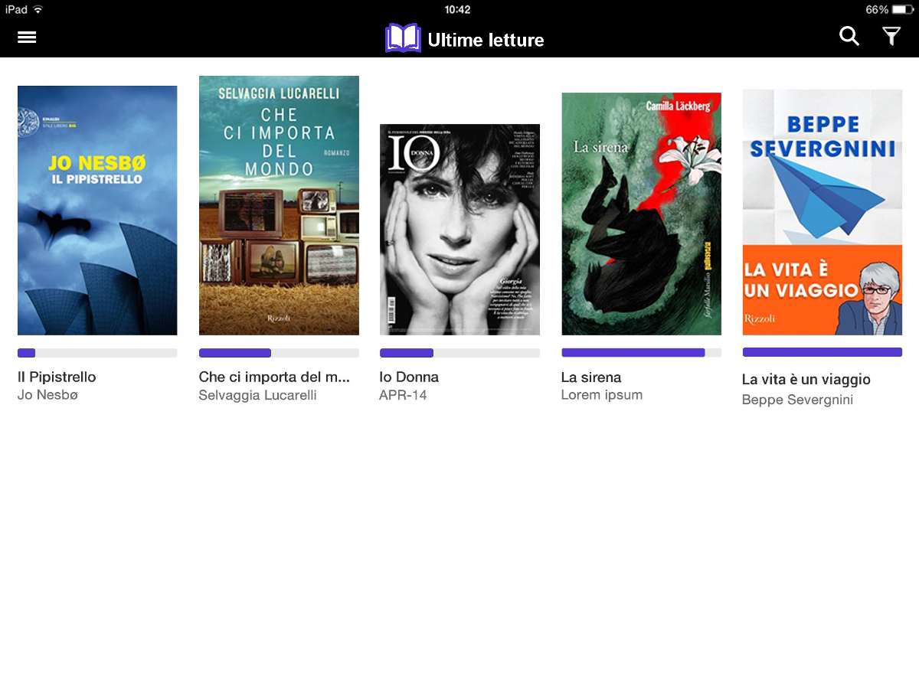Check the battery icon in status bar
Screen dimensions: 919x689
[x=904, y=10]
